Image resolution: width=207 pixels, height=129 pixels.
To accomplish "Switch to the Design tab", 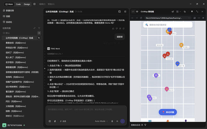I will tap(27, 4).
